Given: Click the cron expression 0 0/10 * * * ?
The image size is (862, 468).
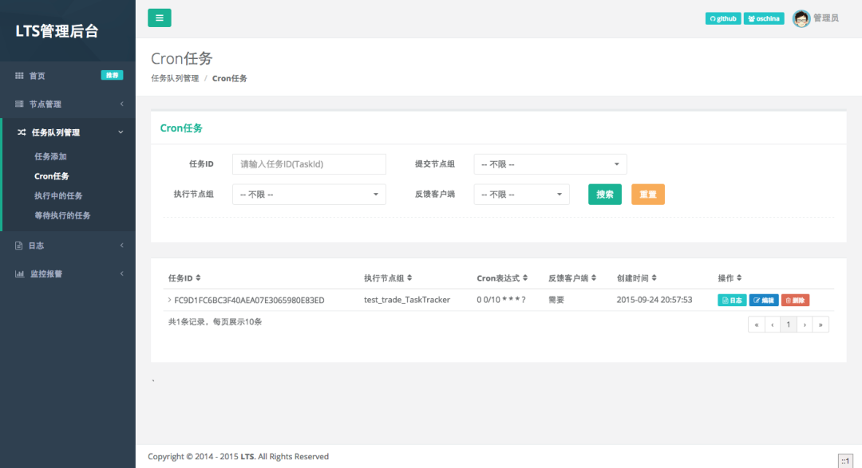Looking at the screenshot, I should 500,300.
